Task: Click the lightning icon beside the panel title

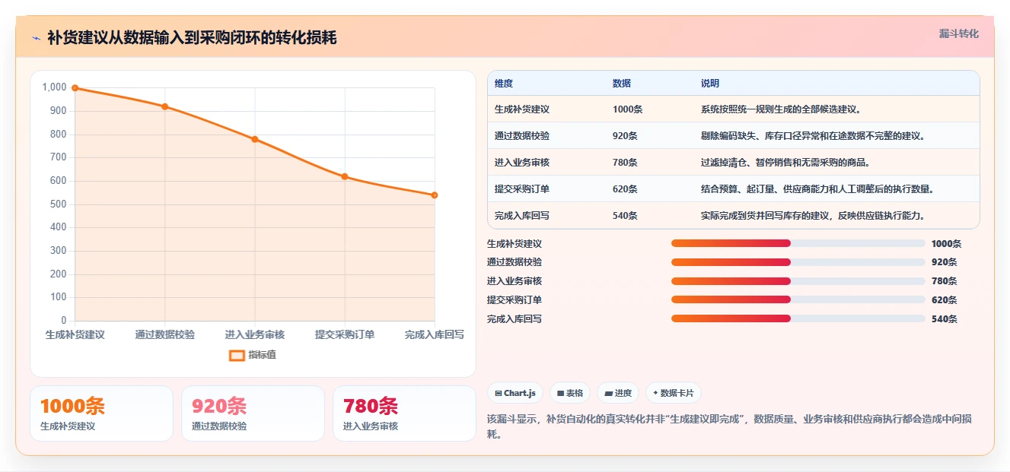Action: (36, 38)
